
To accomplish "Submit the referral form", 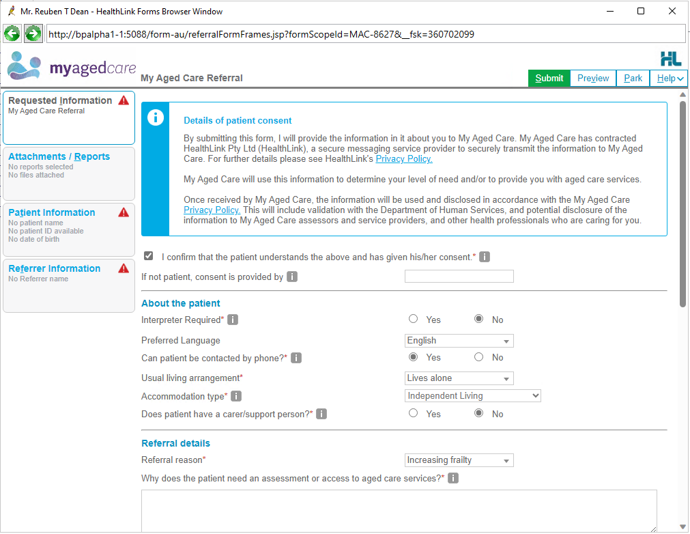I will [549, 79].
